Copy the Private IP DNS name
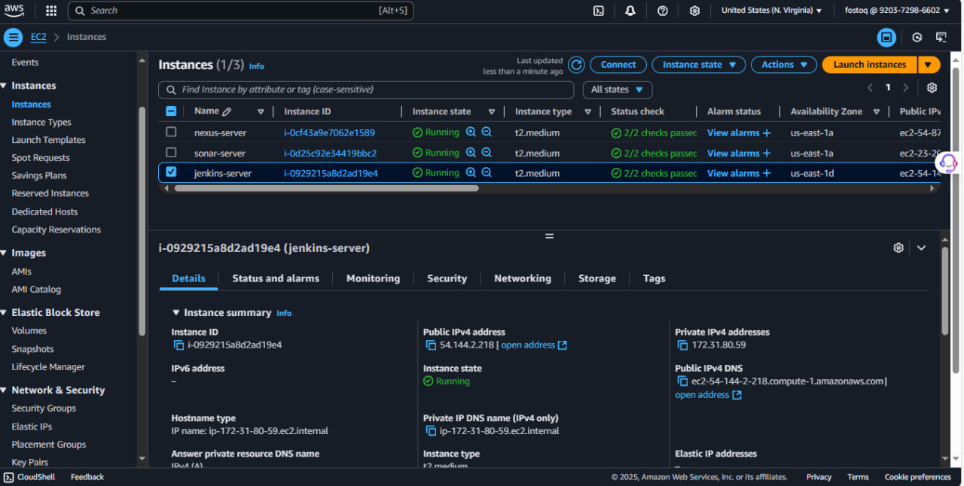 point(431,431)
